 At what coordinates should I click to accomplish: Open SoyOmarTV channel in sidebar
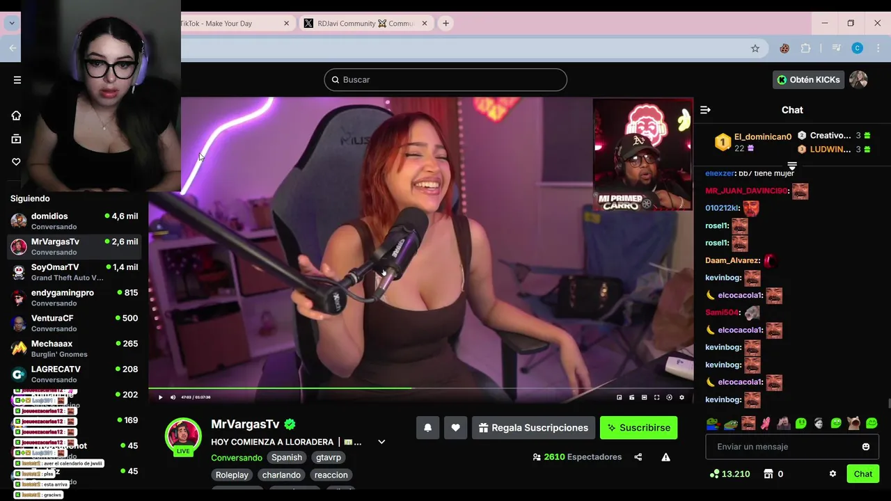click(74, 272)
